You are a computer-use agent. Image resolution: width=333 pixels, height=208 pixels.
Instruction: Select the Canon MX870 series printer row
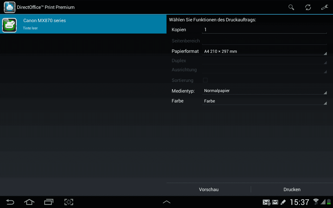pyautogui.click(x=83, y=24)
